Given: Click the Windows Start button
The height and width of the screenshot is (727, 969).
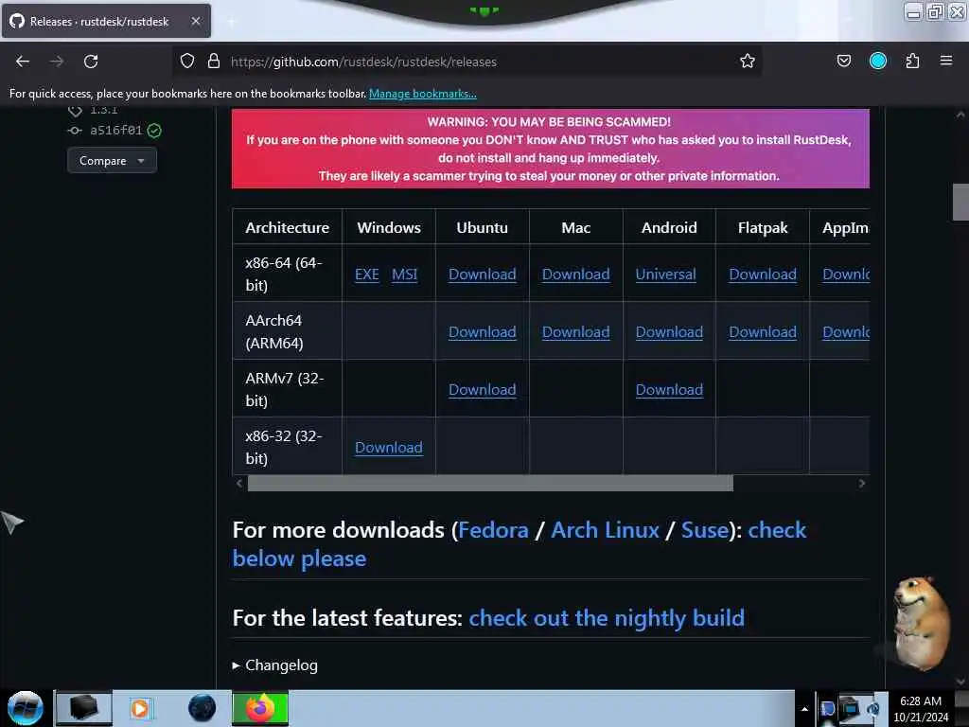Looking at the screenshot, I should 26,708.
